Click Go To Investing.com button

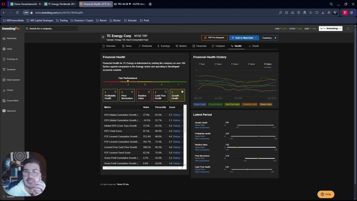coord(331,28)
